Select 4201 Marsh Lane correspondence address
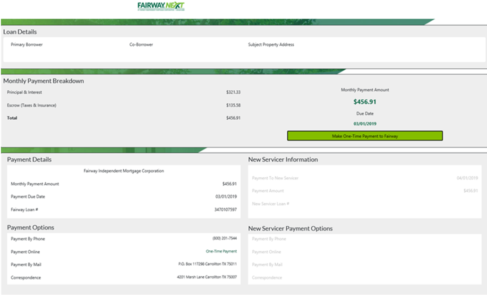Image resolution: width=487 pixels, height=295 pixels. coord(207,277)
